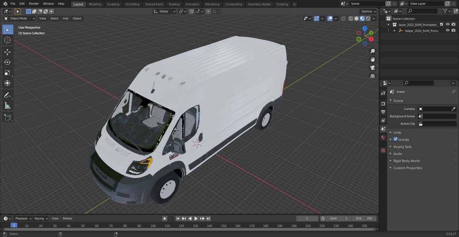Activate the Scale tool

(7, 73)
